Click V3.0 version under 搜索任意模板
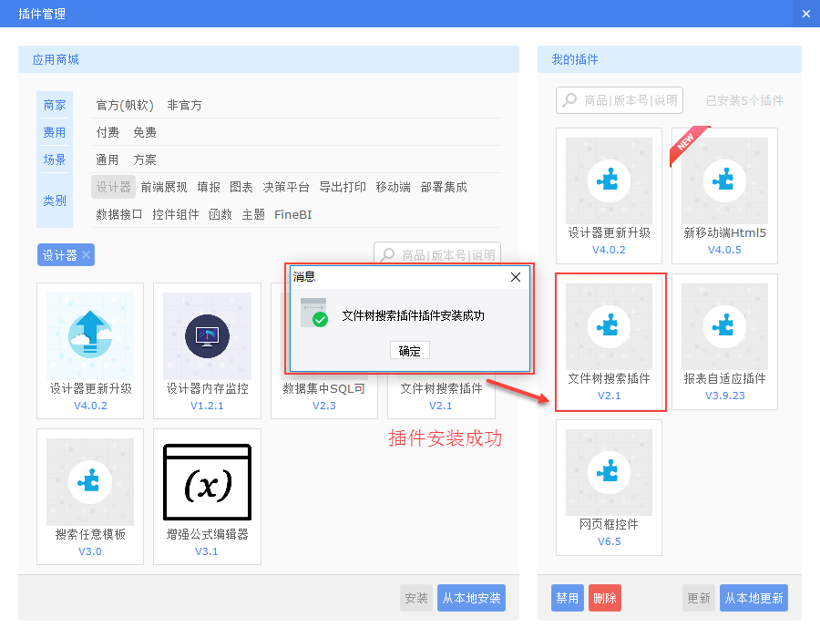Viewport: 820px width, 638px height. point(90,551)
